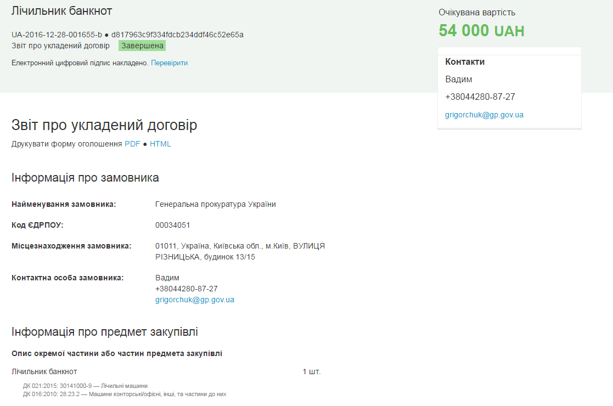Viewport: 613px width, 406px height.
Task: Click the Очікувана вартість label
Action: click(x=477, y=13)
